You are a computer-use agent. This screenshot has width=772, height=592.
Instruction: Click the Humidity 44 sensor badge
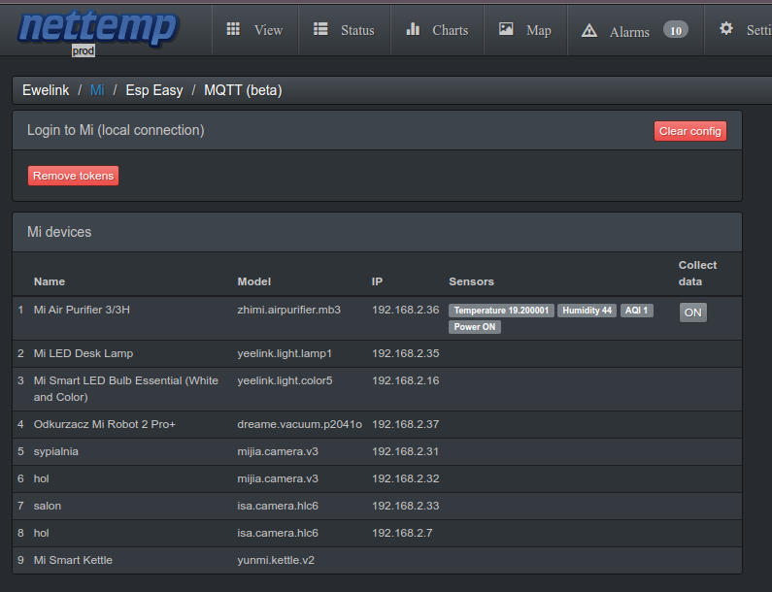coord(587,311)
